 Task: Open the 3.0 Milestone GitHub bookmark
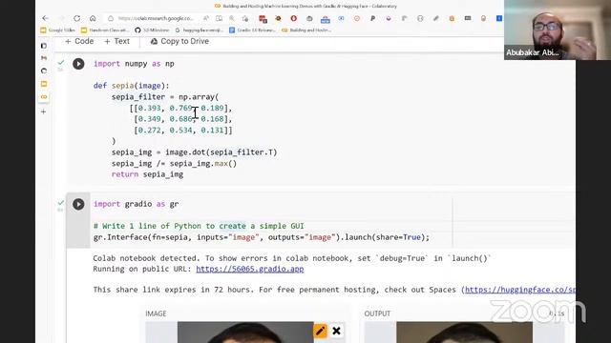point(152,30)
